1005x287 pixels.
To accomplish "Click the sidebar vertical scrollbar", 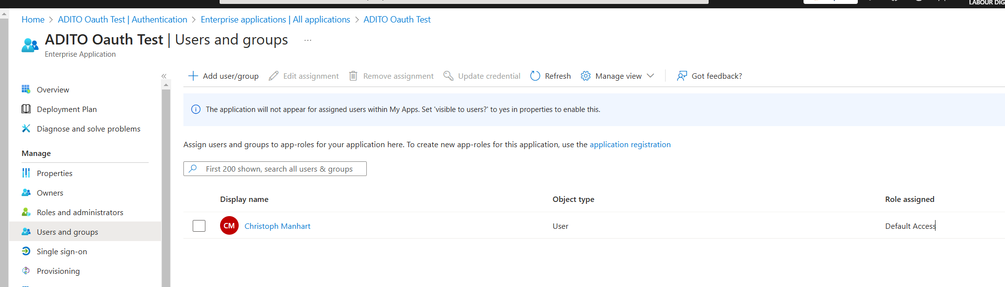I will 166,188.
